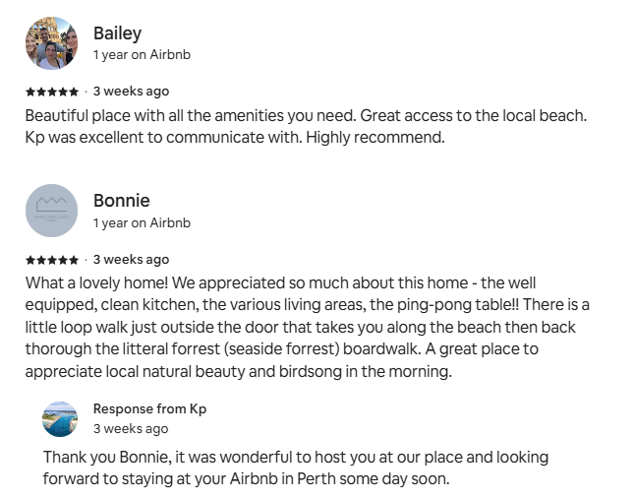
Task: Select the "Response from Kp" label
Action: [149, 408]
